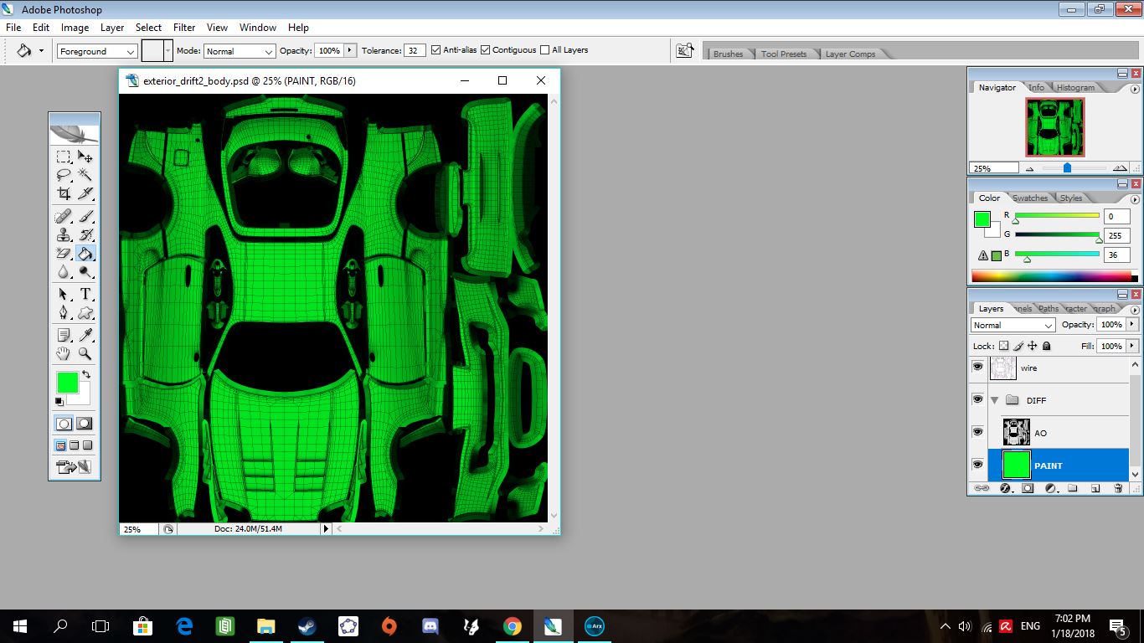
Task: Hide the wire layer
Action: point(977,367)
